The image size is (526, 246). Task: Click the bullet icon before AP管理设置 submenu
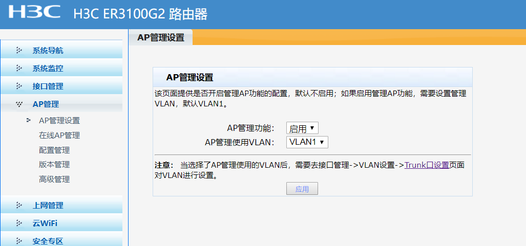29,120
